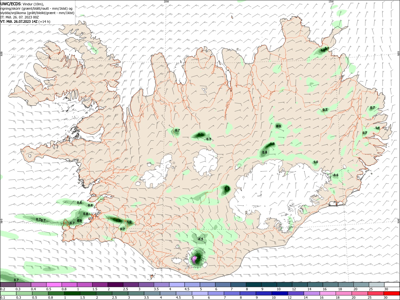Click the 0.2 label under the upper legend

(x=2, y=289)
